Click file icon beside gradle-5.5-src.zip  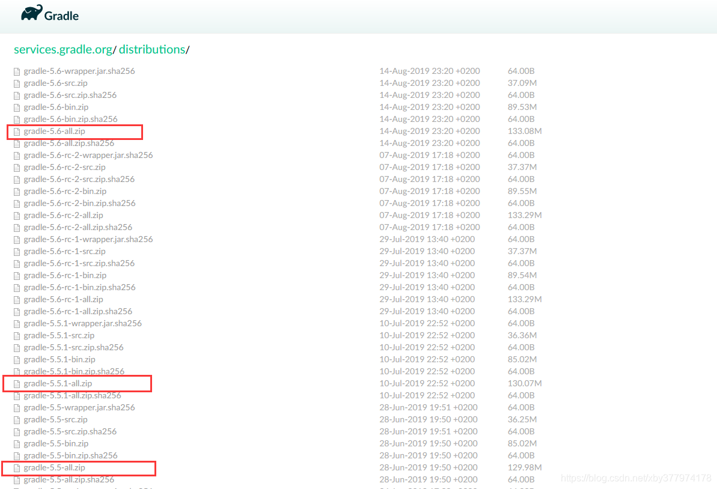(x=17, y=420)
